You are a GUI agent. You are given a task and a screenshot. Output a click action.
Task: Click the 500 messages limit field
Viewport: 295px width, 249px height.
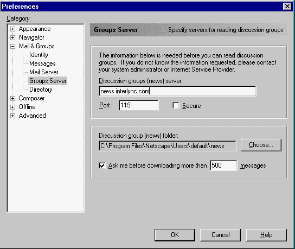224,165
